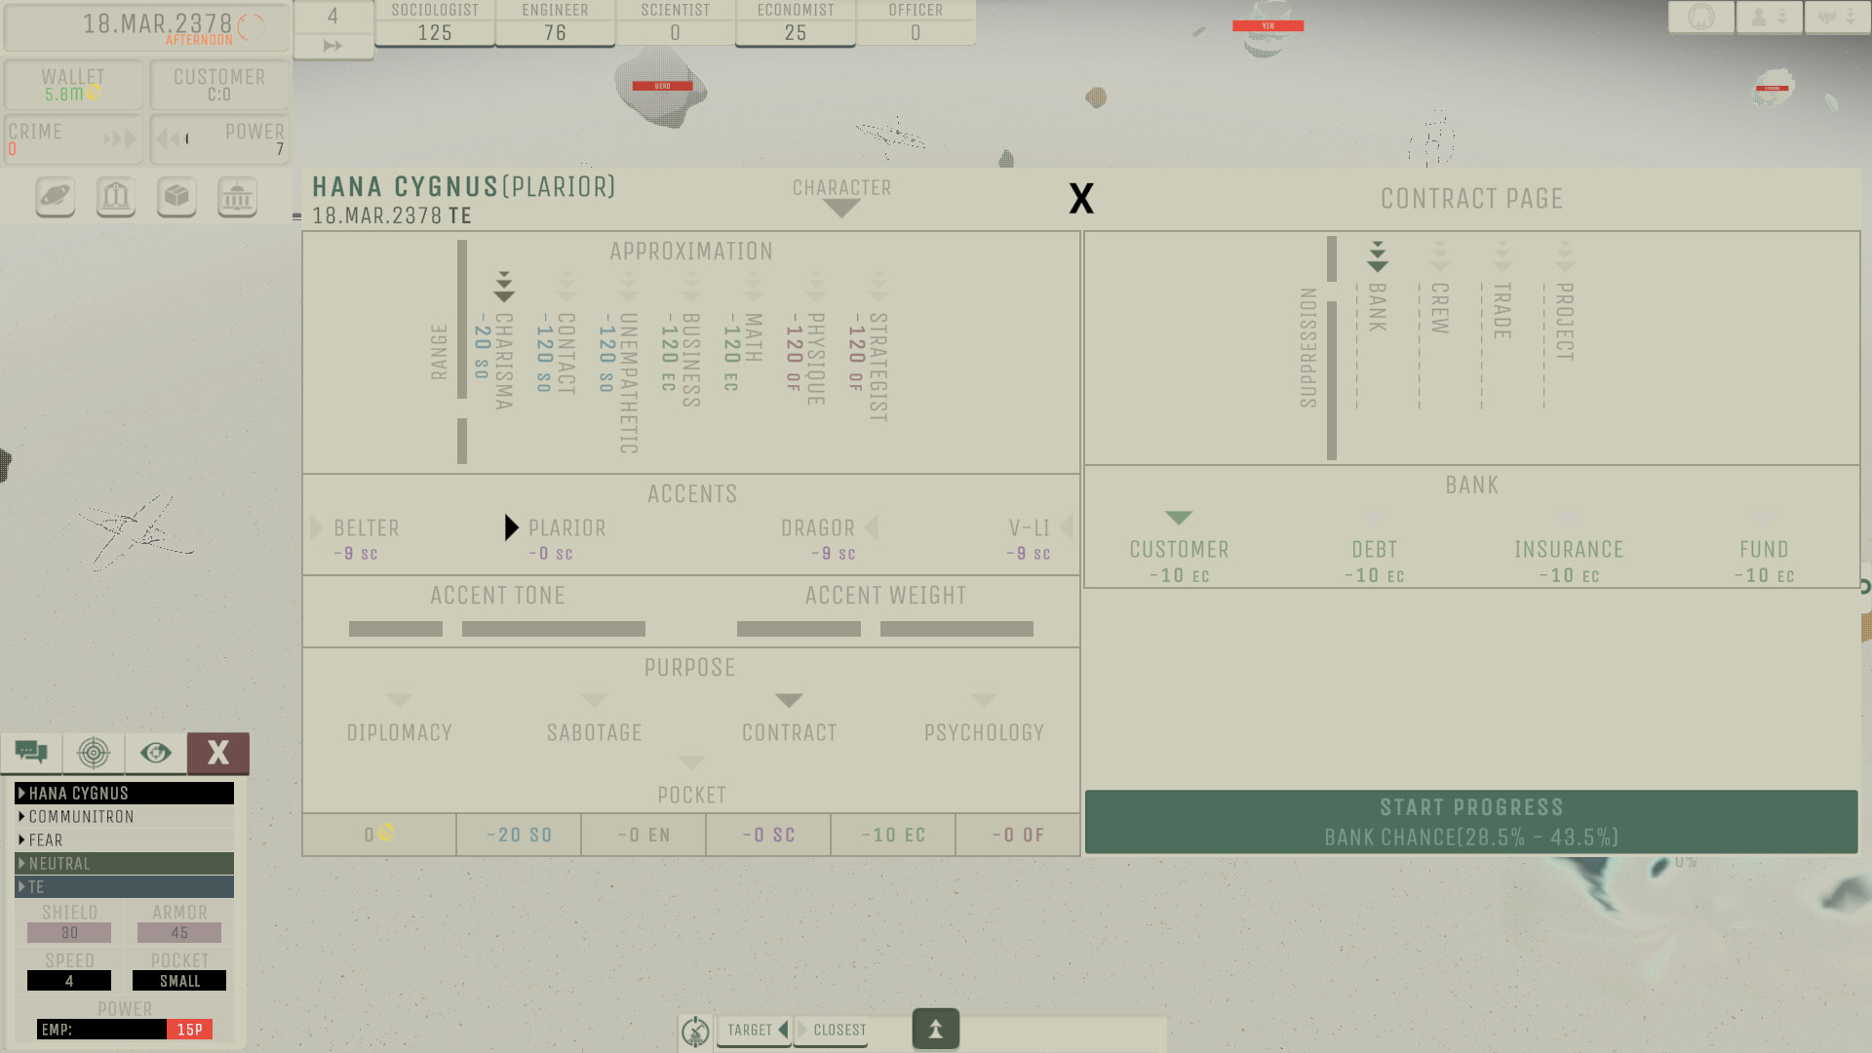Select the chat bubbles communication icon
Image resolution: width=1872 pixels, height=1053 pixels.
click(31, 753)
